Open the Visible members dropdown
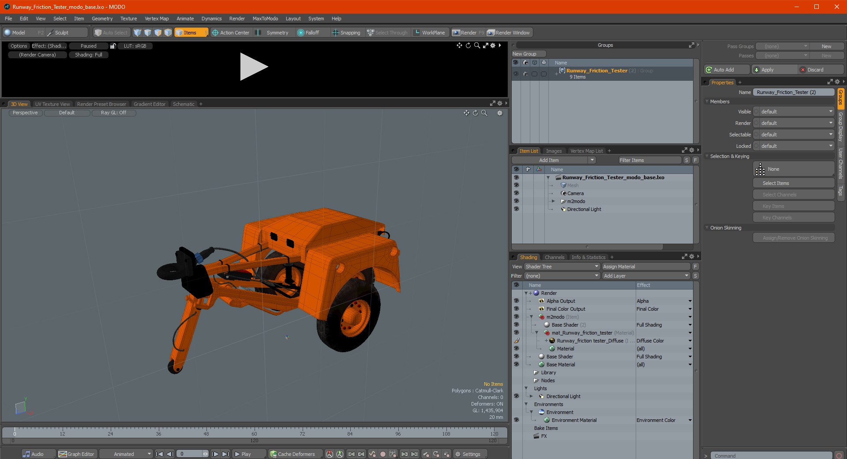This screenshot has height=459, width=847. (794, 112)
